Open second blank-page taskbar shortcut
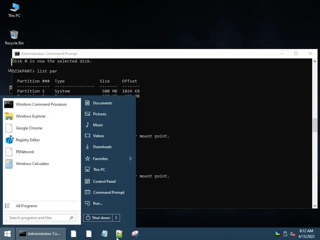The width and height of the screenshot is (320, 240). coord(89,234)
